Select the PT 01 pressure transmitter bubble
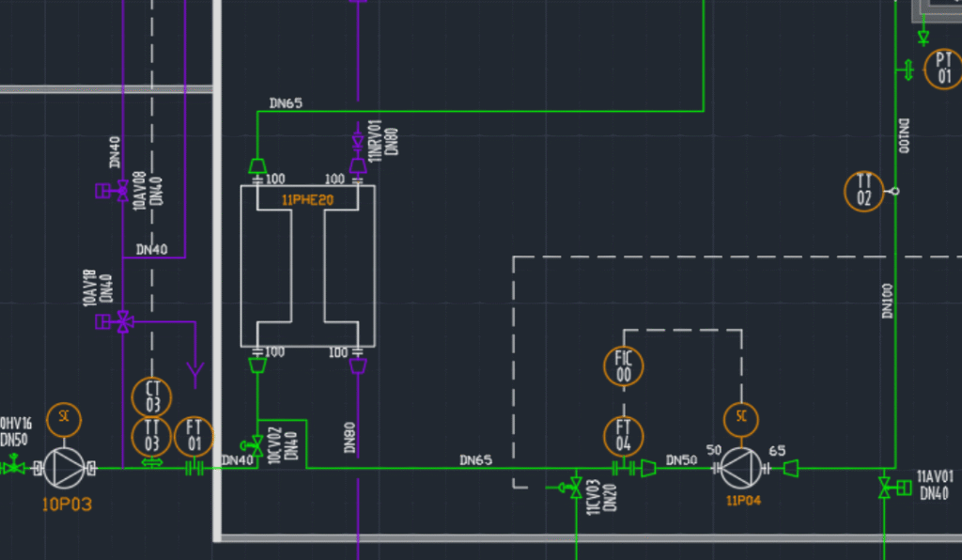 (x=943, y=69)
